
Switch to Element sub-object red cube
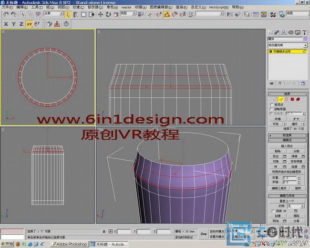point(298,99)
